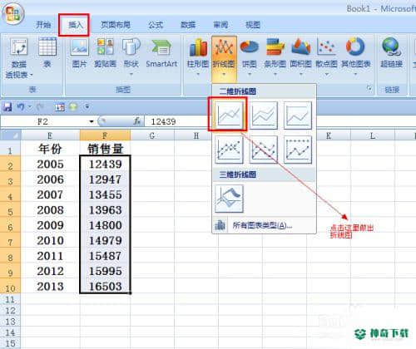Open the 页面布局 ribbon tab
This screenshot has width=416, height=349.
tap(116, 25)
